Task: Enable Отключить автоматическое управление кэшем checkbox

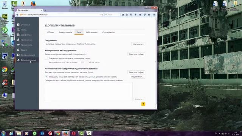Action: 46,58
